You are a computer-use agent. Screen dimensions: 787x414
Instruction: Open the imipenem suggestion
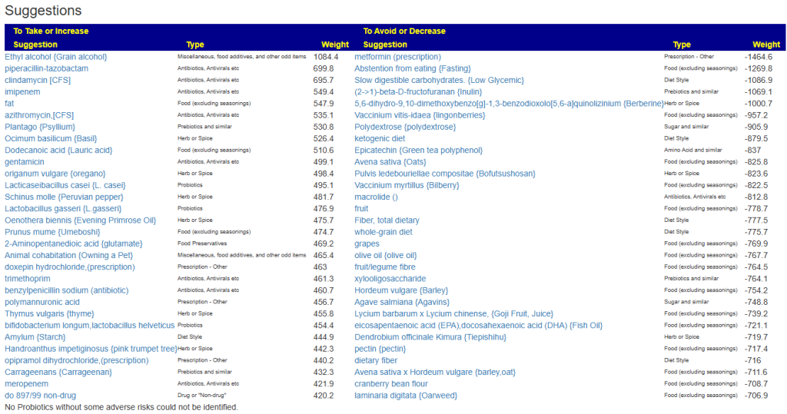pos(22,92)
